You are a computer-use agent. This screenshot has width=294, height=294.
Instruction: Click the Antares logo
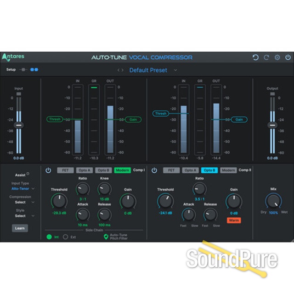tap(13, 57)
